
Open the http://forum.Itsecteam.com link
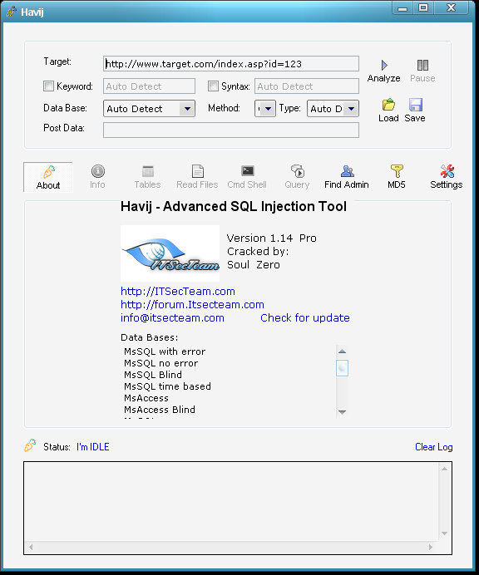(x=192, y=305)
